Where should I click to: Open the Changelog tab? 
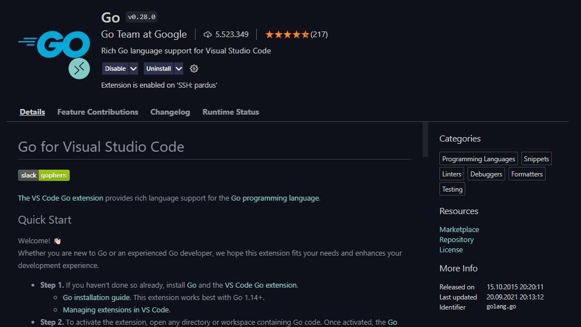[x=170, y=112]
